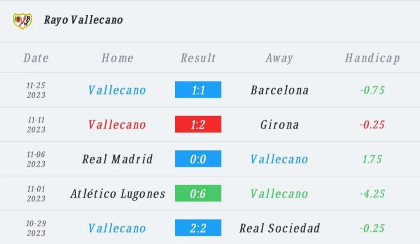Open the red 1:2 result badge
The height and width of the screenshot is (244, 420).
198,124
